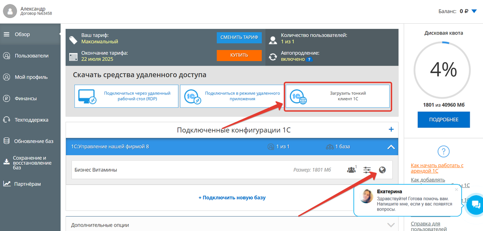The image size is (483, 231).
Task: Click the Пользователи sidebar icon
Action: tap(6, 56)
